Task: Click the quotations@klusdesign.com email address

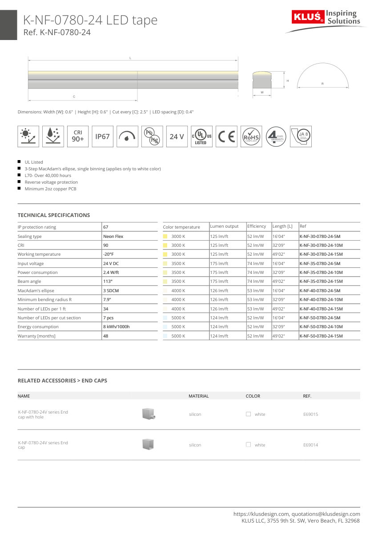Action: [x=326, y=514]
